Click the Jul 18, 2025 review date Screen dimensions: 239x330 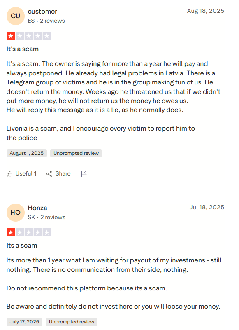coord(207,207)
